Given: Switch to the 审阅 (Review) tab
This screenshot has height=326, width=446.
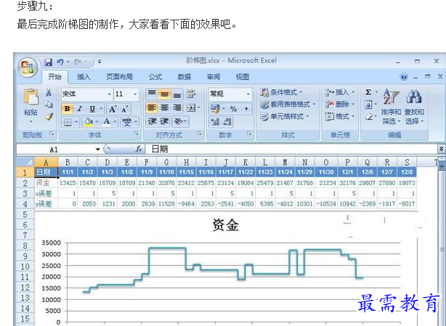Looking at the screenshot, I should [214, 77].
